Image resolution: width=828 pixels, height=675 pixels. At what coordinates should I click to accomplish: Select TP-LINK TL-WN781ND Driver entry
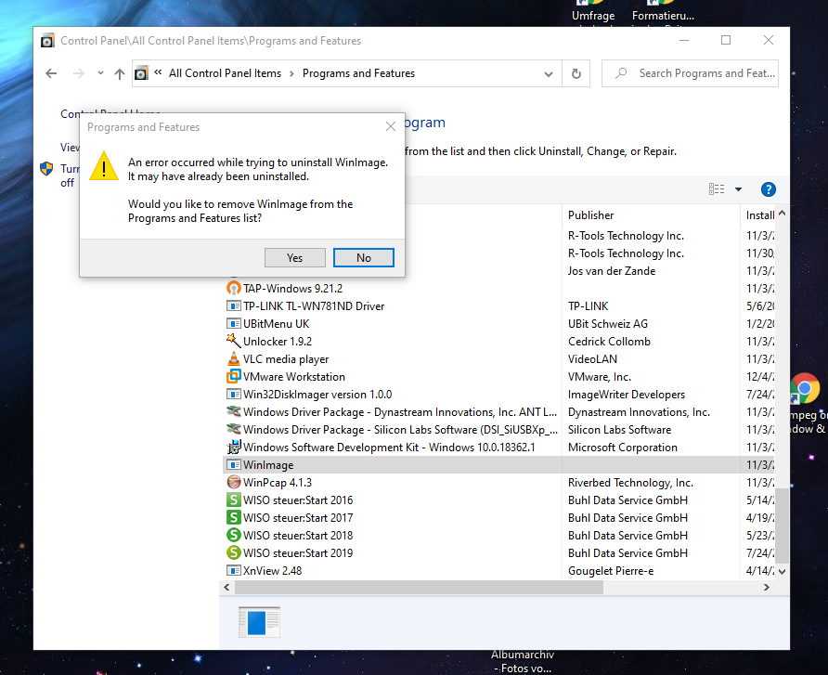[314, 306]
